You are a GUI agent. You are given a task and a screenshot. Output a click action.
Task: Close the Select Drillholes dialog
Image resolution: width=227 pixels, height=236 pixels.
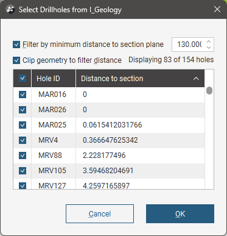[x=217, y=9]
